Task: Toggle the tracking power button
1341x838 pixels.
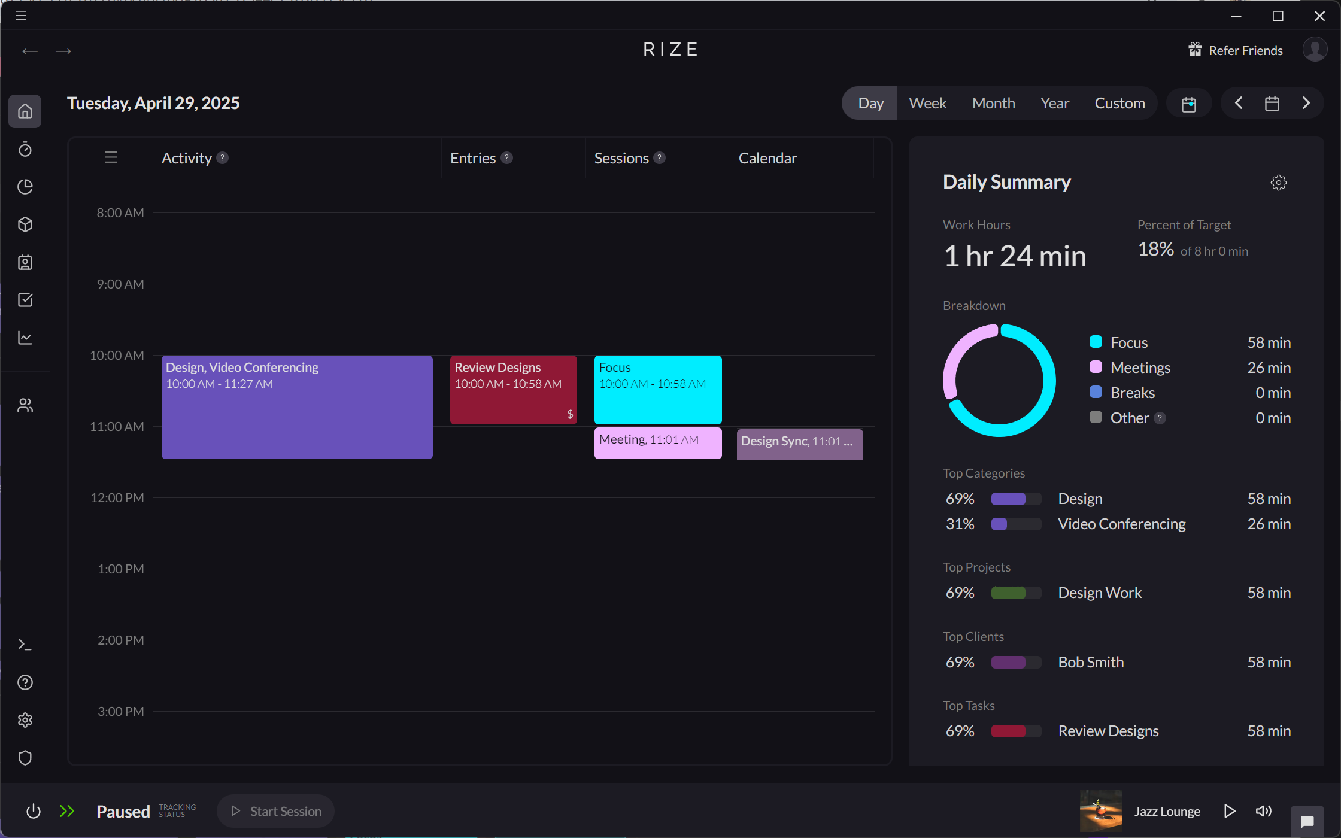Action: (x=34, y=811)
